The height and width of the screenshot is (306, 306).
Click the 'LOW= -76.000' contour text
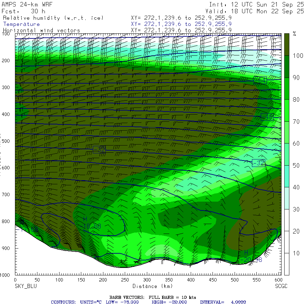(122, 302)
